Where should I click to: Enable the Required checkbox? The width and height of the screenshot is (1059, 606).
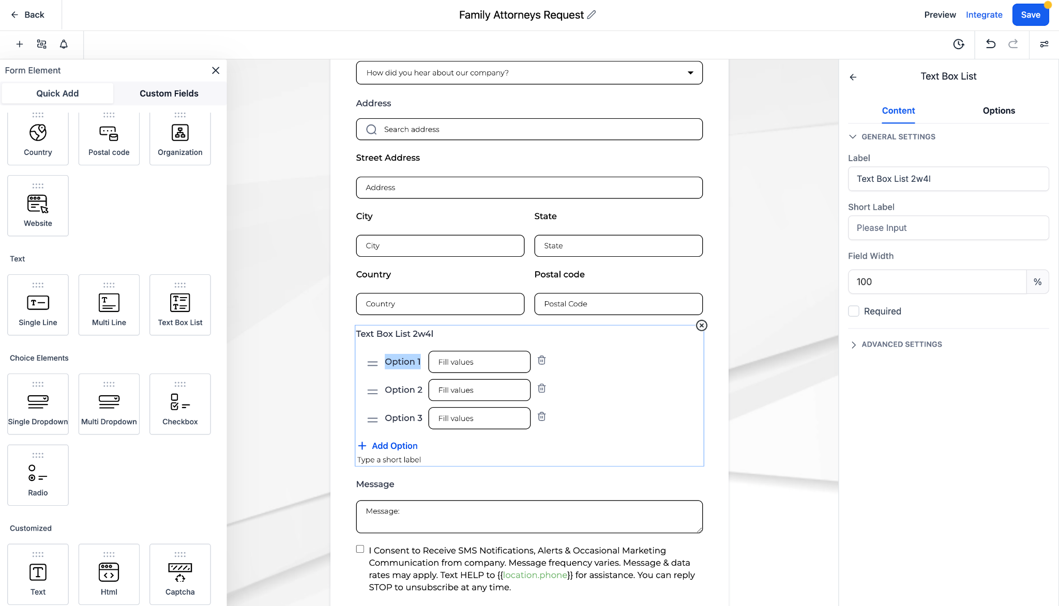pyautogui.click(x=854, y=311)
